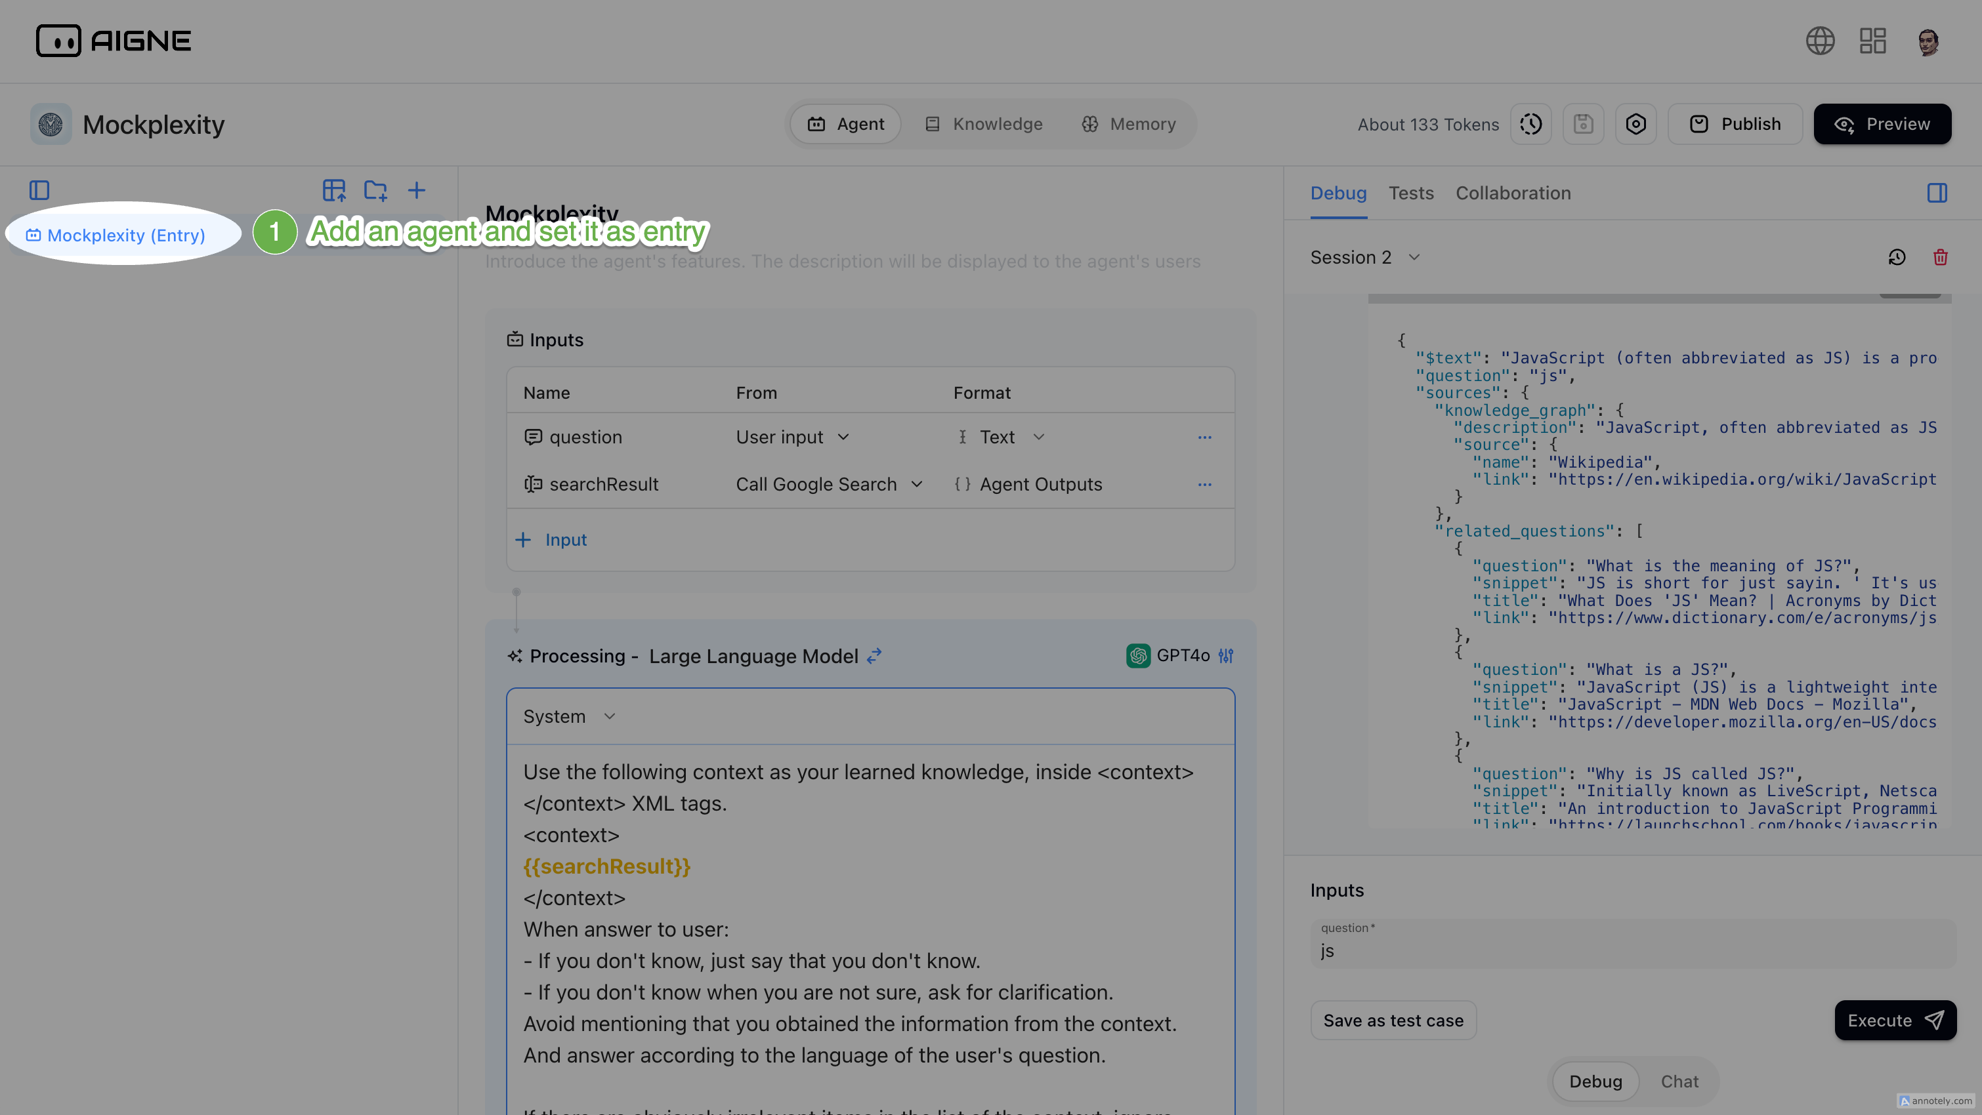Open the Tests tab
1982x1115 pixels.
pos(1410,193)
